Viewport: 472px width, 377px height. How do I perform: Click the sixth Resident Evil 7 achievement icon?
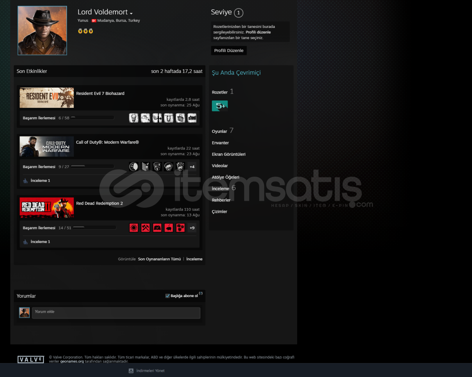coord(192,118)
